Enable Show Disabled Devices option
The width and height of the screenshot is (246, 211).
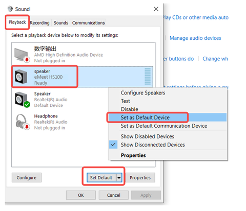[148, 136]
